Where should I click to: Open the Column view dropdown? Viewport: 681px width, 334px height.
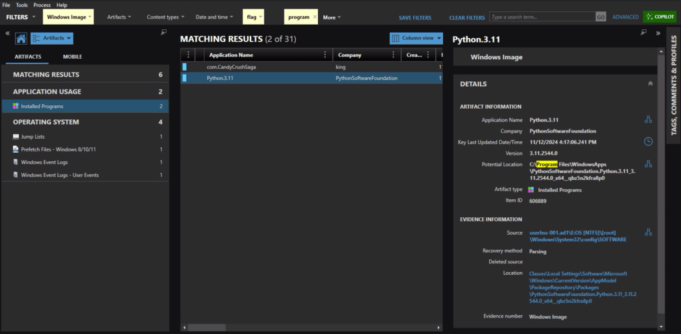416,39
